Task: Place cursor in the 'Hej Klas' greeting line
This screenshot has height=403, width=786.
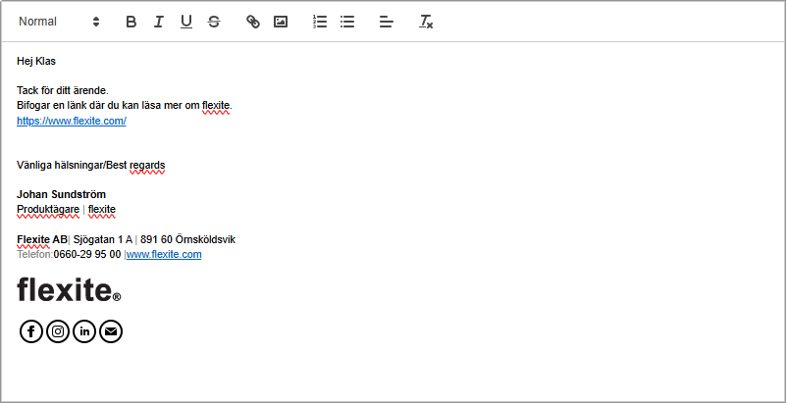Action: coord(36,61)
